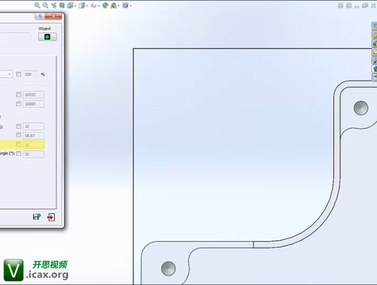
Task: Click the upper-right hole in the part
Action: 361,108
